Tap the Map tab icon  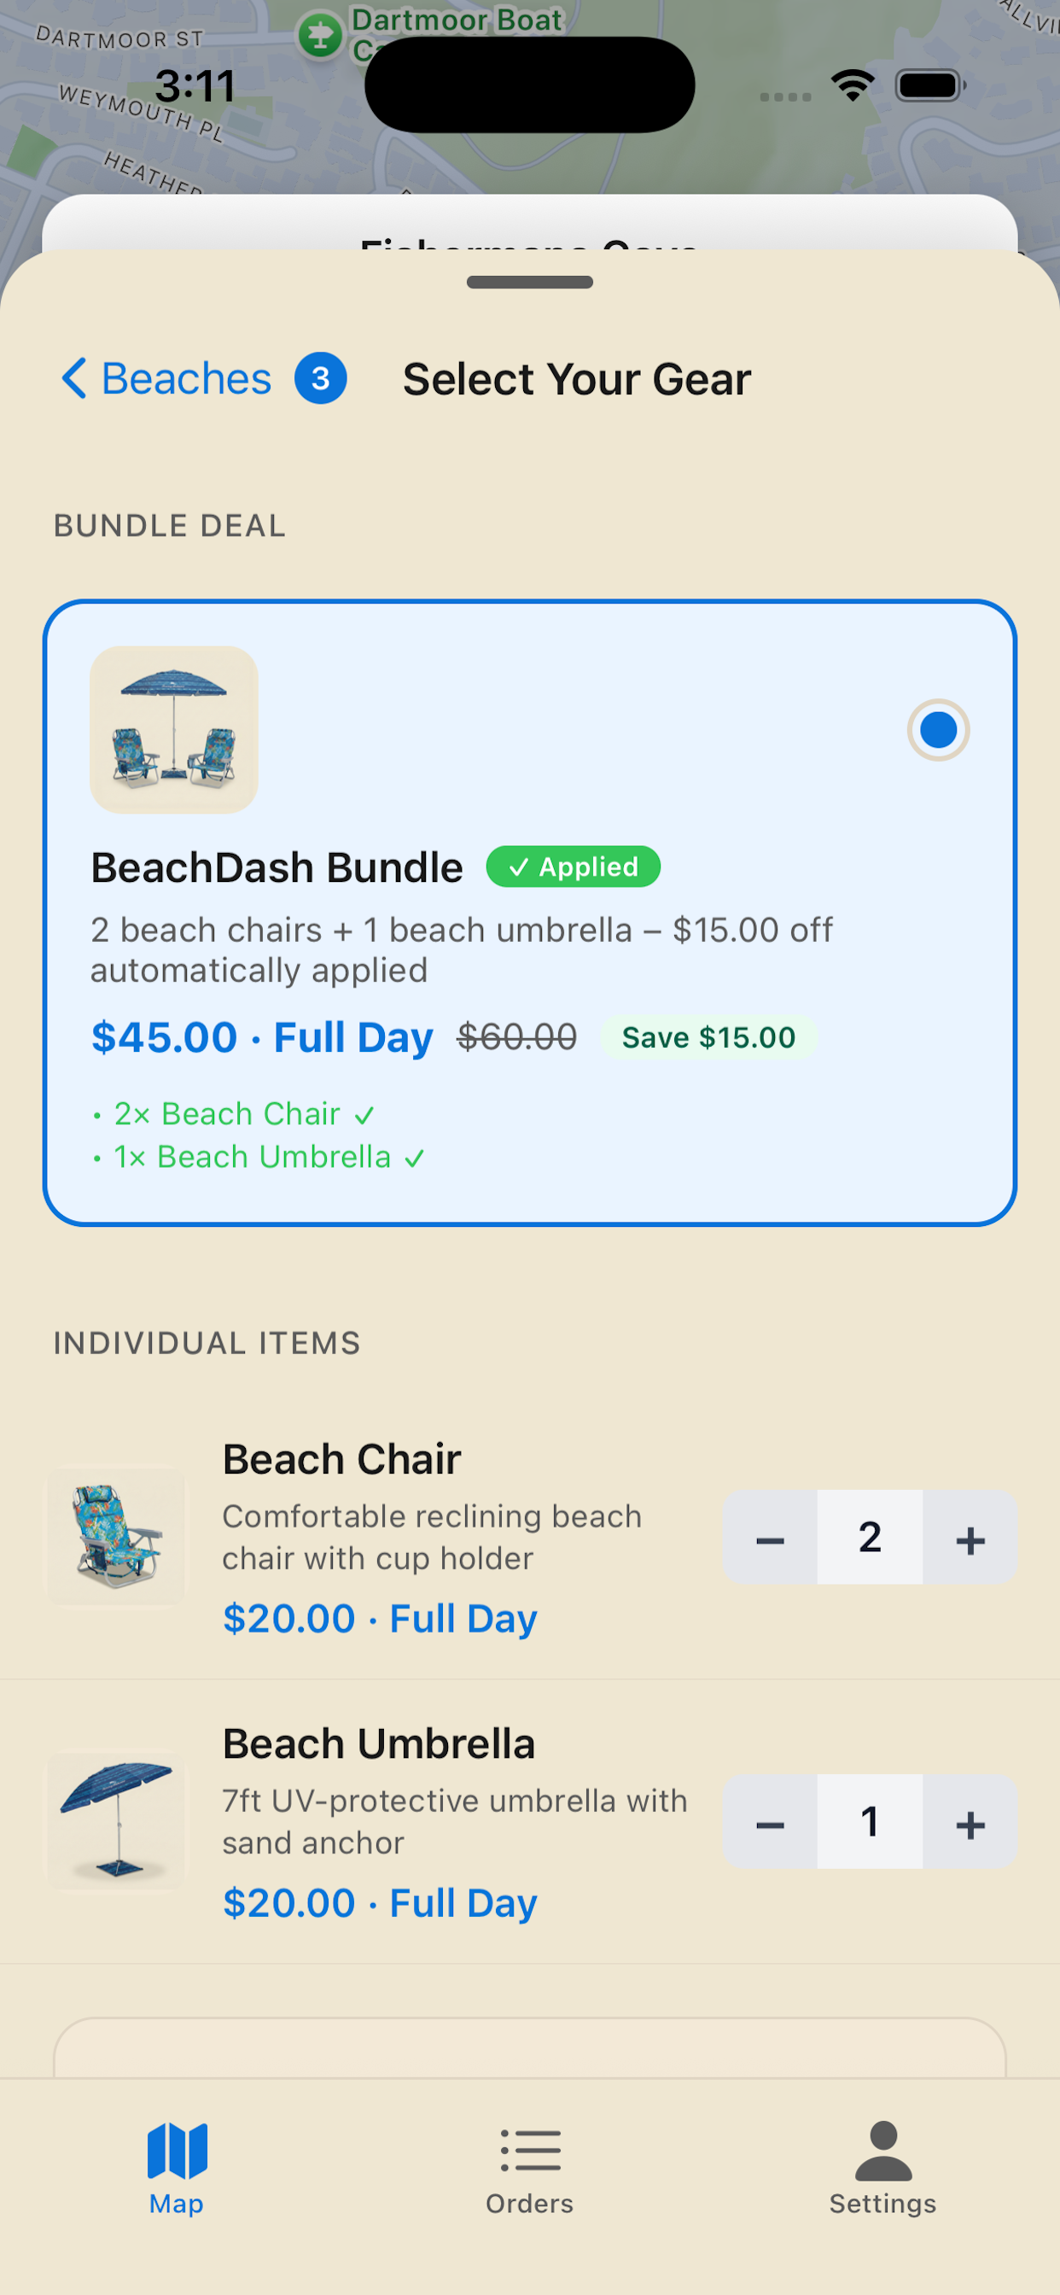pos(177,2150)
